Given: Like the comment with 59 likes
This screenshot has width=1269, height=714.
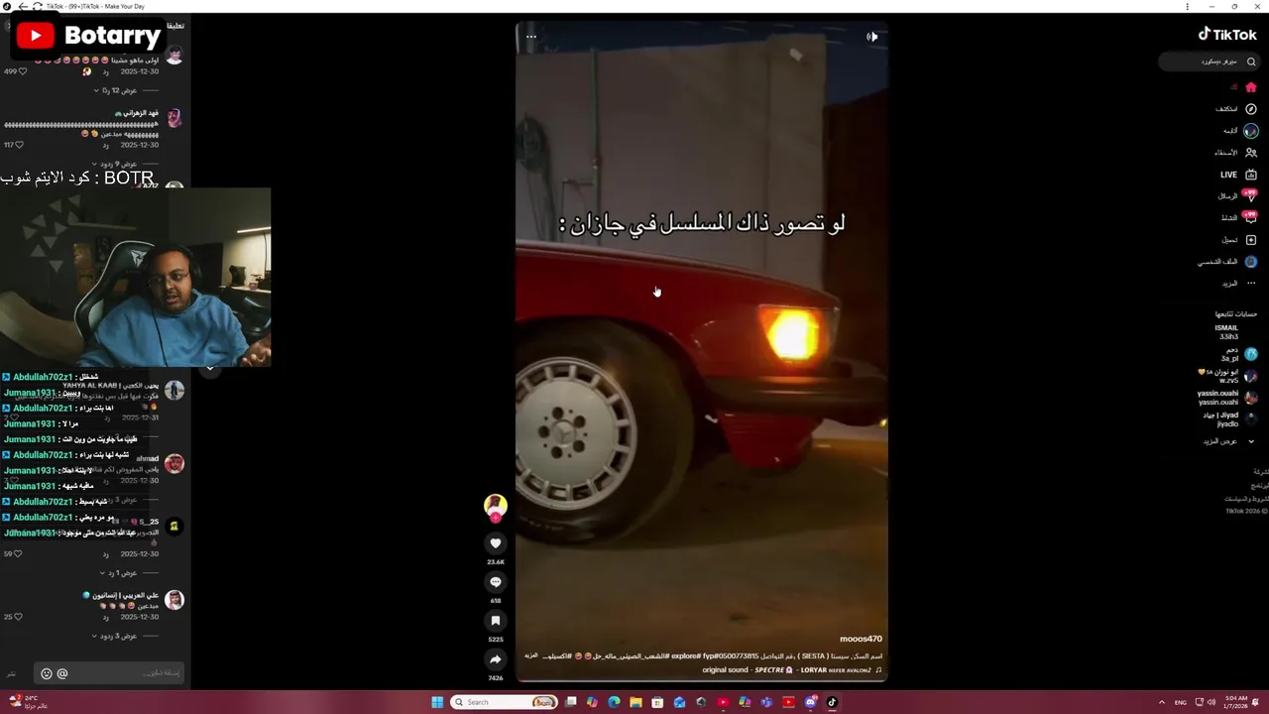Looking at the screenshot, I should (x=18, y=553).
